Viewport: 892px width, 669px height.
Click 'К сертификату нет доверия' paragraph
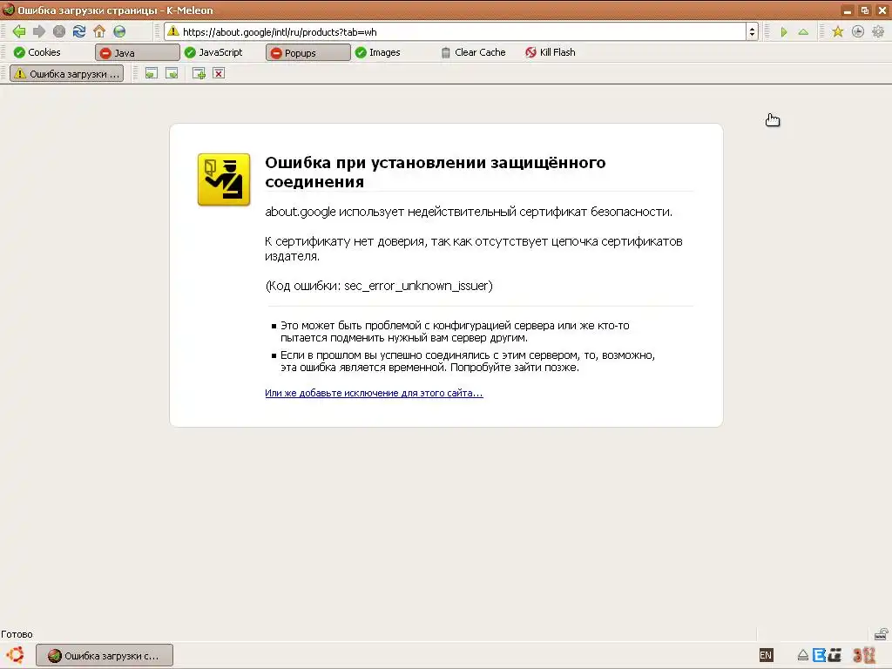pos(474,248)
